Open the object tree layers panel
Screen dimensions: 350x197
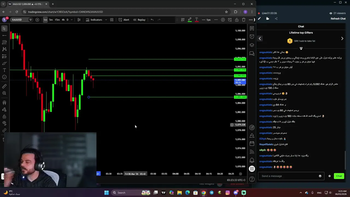[x=252, y=45]
